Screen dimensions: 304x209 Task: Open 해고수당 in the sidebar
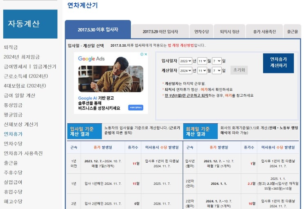(13, 202)
